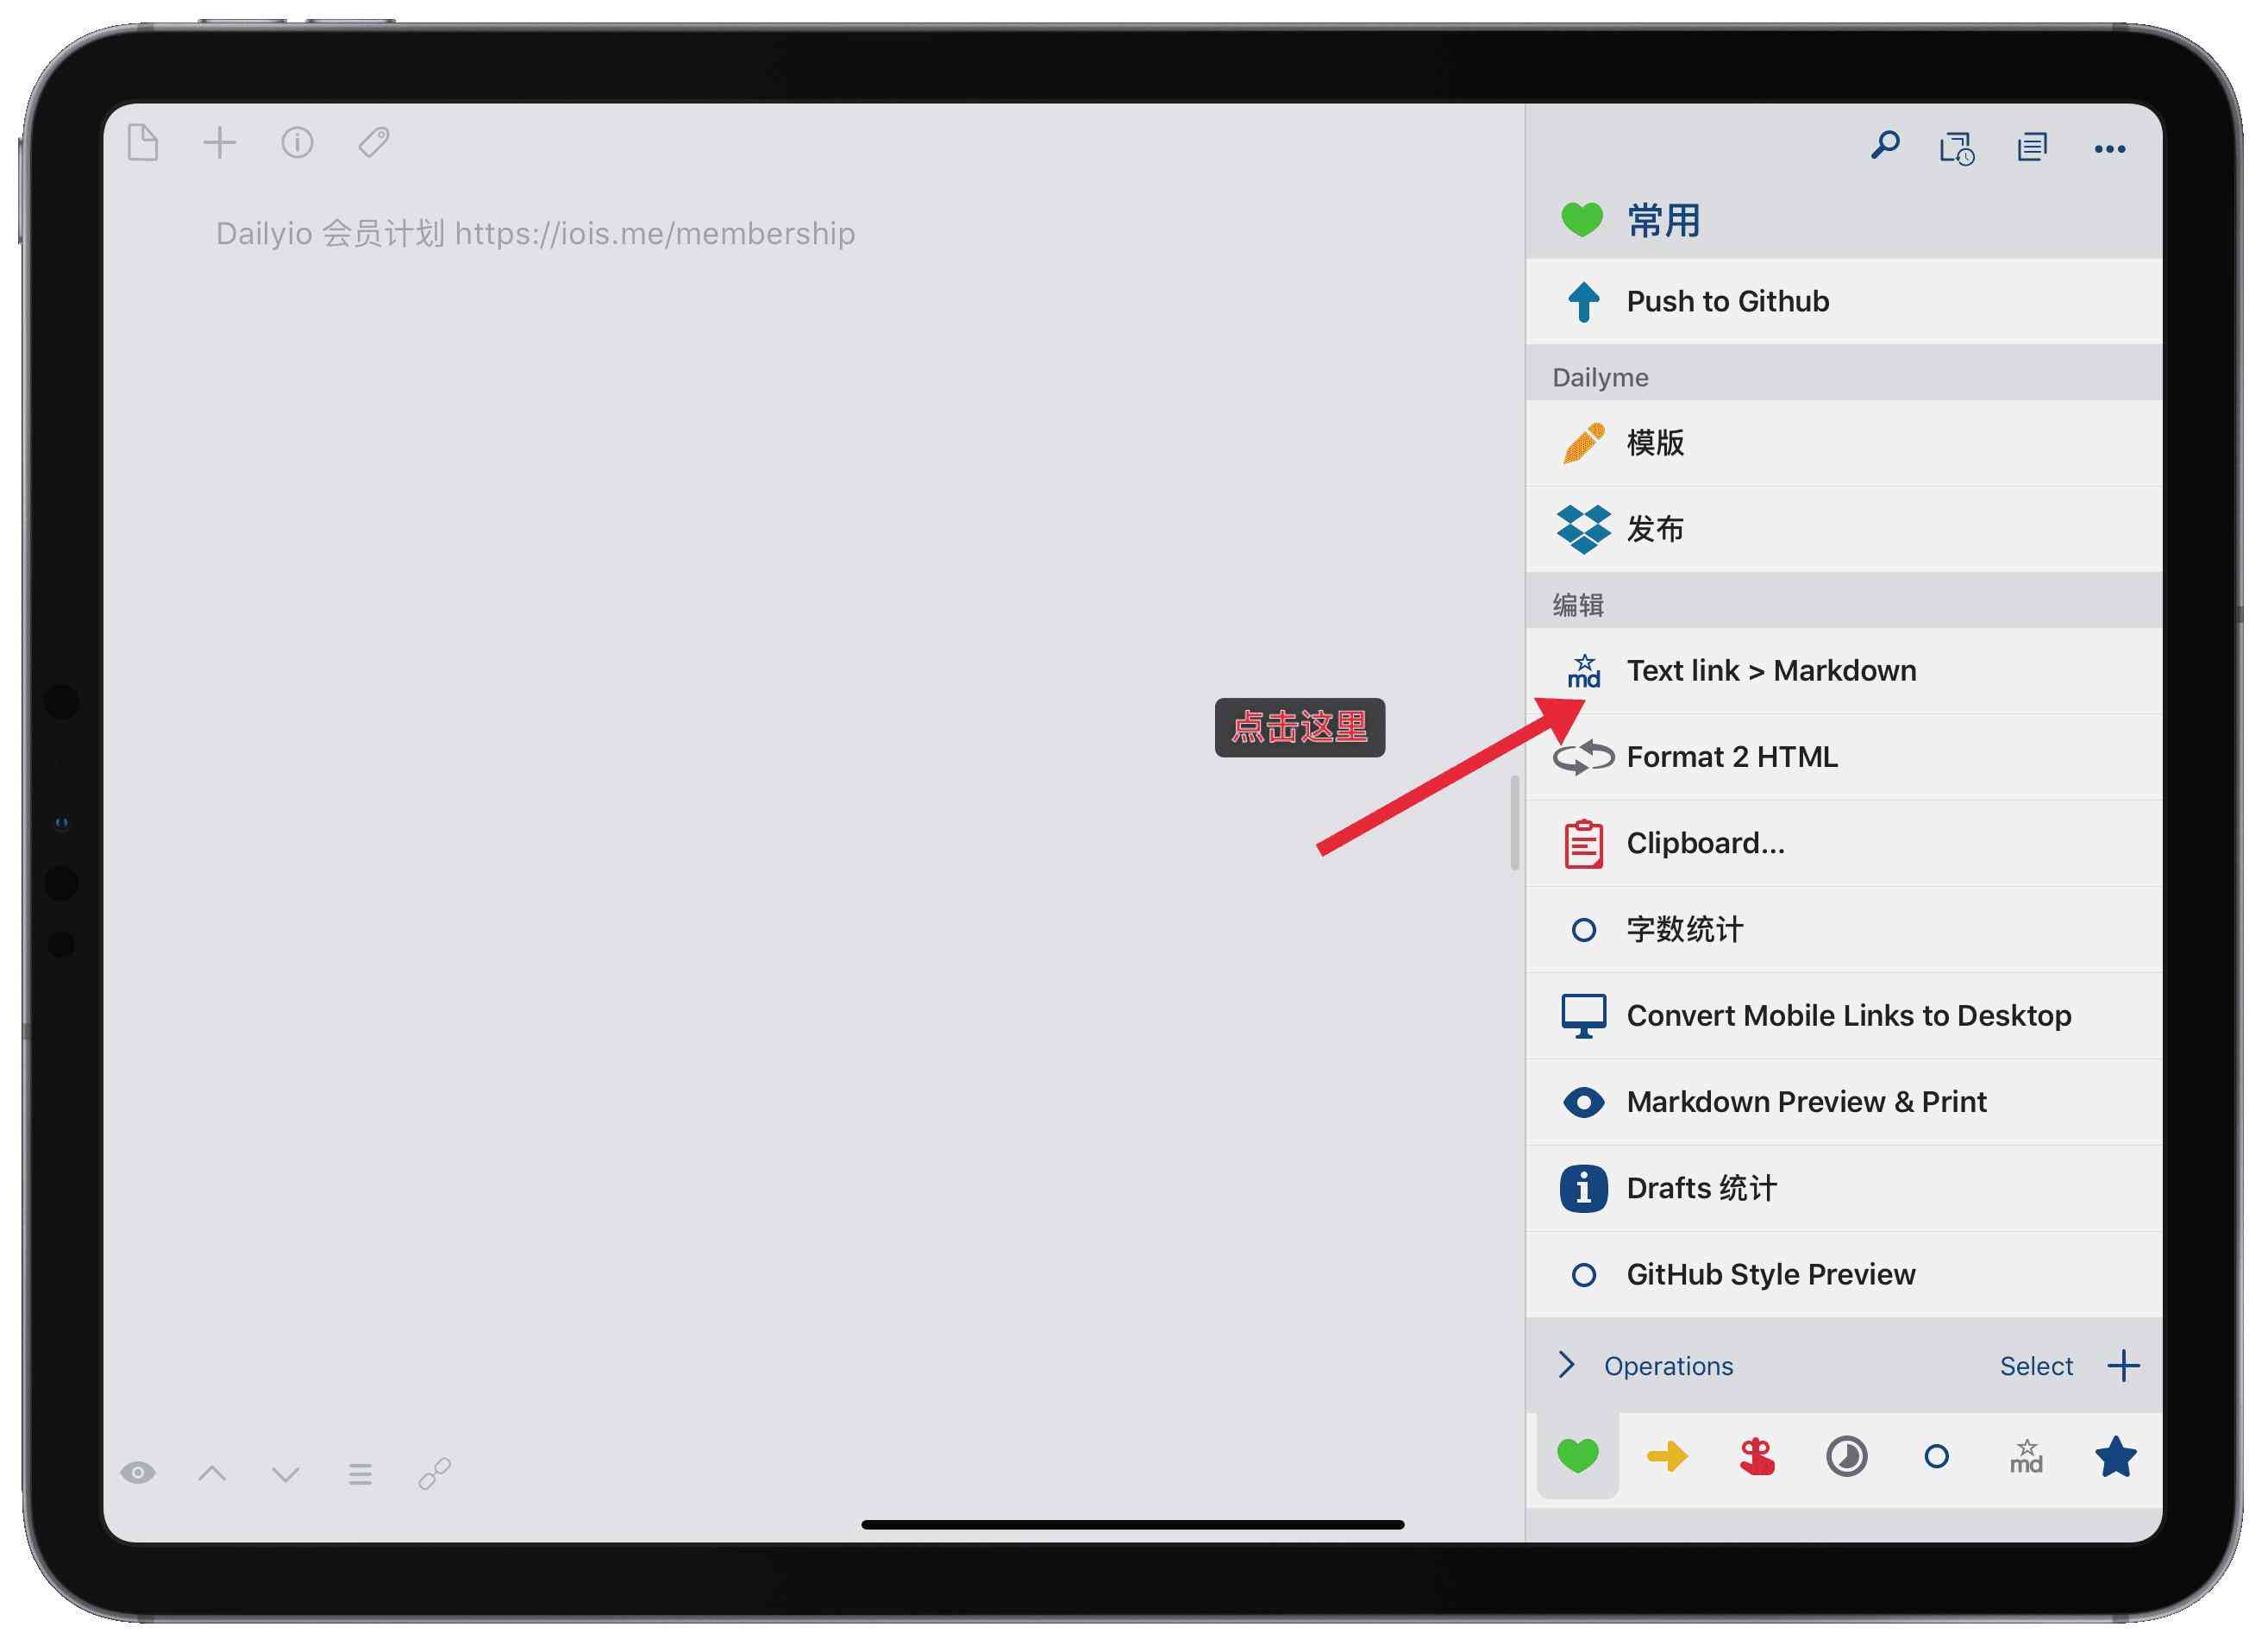Click the Markdown Preview & Print icon
Viewport: 2268px width, 1646px height.
pyautogui.click(x=1580, y=1102)
